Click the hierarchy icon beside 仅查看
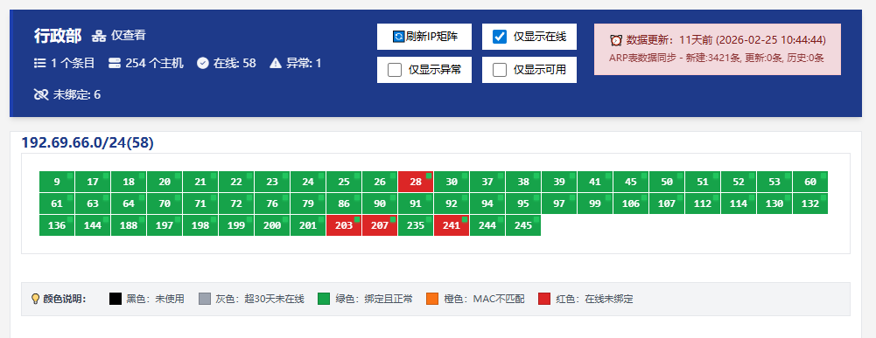876x338 pixels. tap(99, 37)
